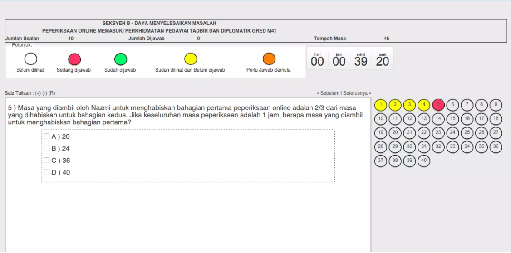Click the white Belum dilihat legend circle
Viewport: 511px width, 253px height.
31,59
